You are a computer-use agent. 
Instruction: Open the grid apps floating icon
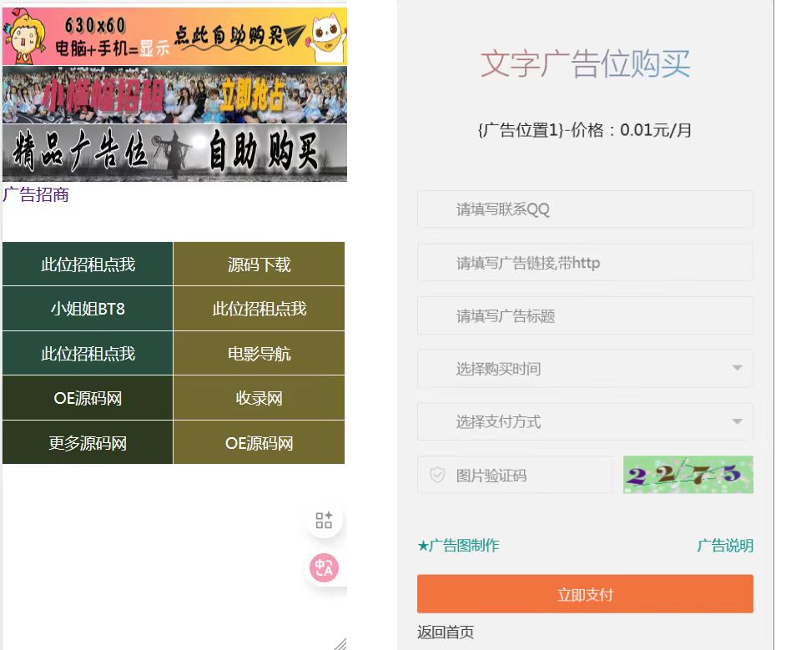click(x=324, y=520)
